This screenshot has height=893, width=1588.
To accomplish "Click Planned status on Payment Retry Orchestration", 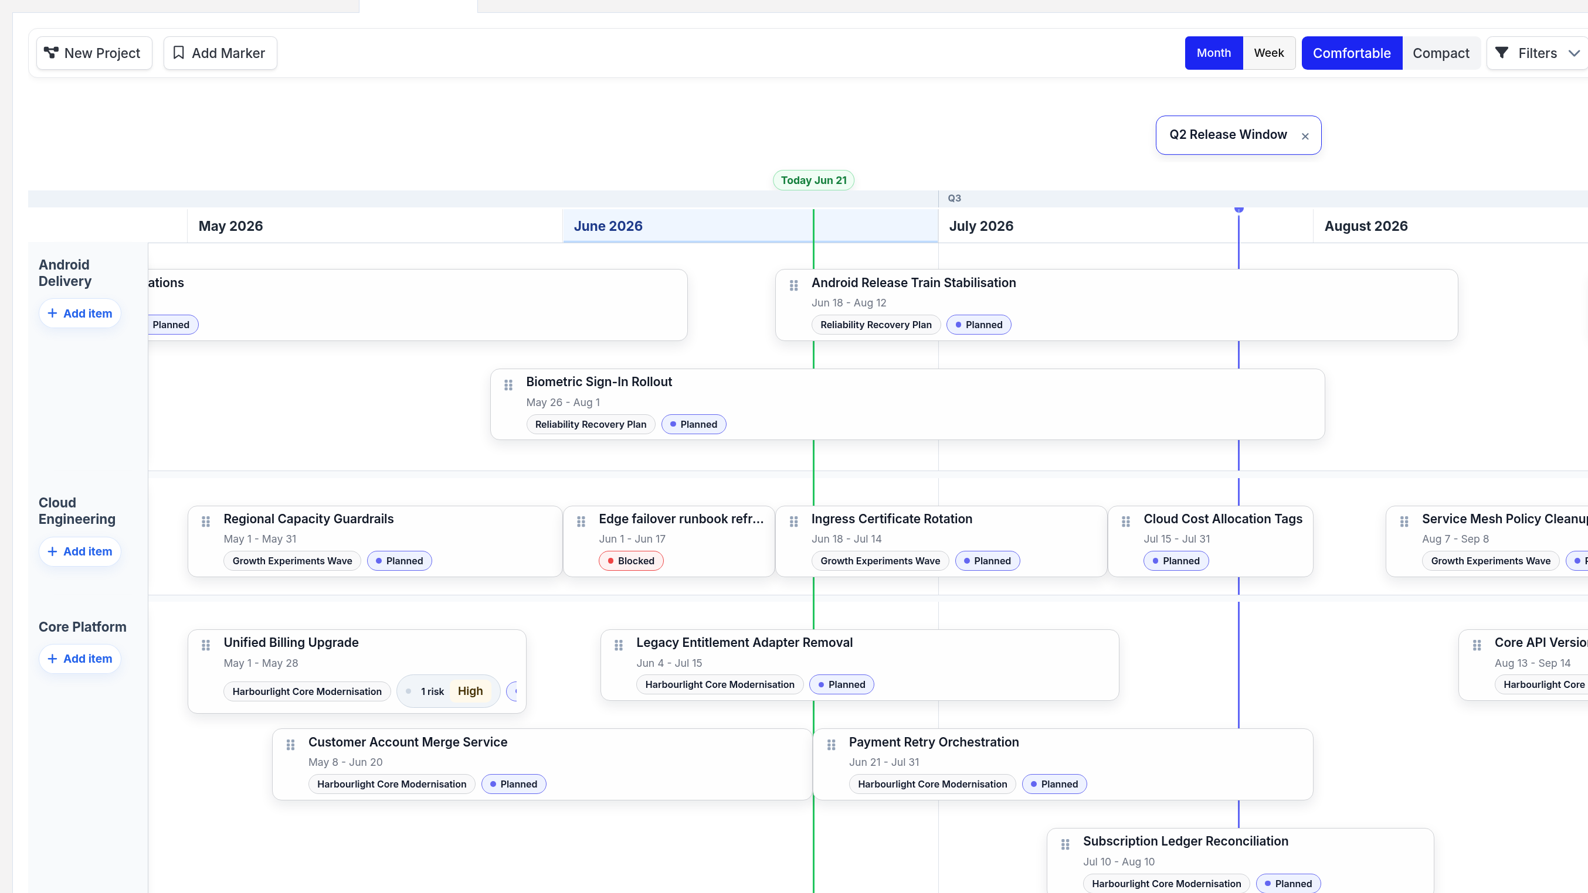I will (x=1054, y=784).
